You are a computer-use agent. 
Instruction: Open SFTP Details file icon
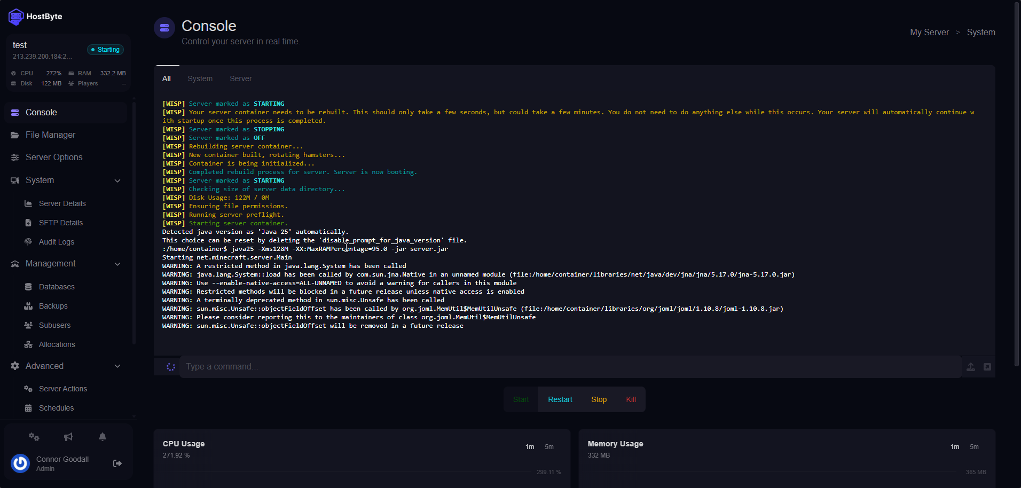tap(28, 223)
